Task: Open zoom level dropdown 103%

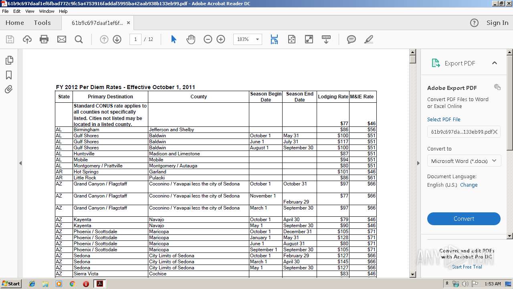Action: click(x=257, y=39)
